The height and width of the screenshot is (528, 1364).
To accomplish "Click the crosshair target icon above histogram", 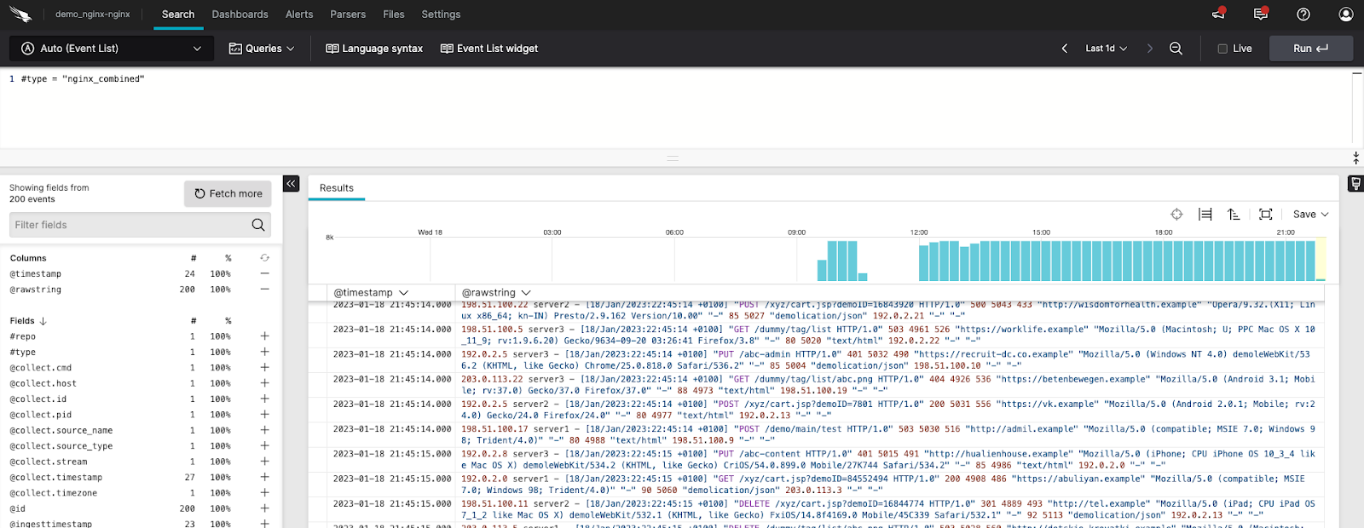I will [1176, 215].
